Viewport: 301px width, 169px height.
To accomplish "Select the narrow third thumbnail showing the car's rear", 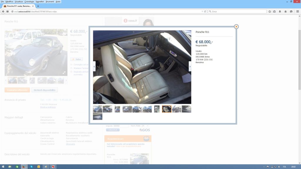I will tap(117, 109).
